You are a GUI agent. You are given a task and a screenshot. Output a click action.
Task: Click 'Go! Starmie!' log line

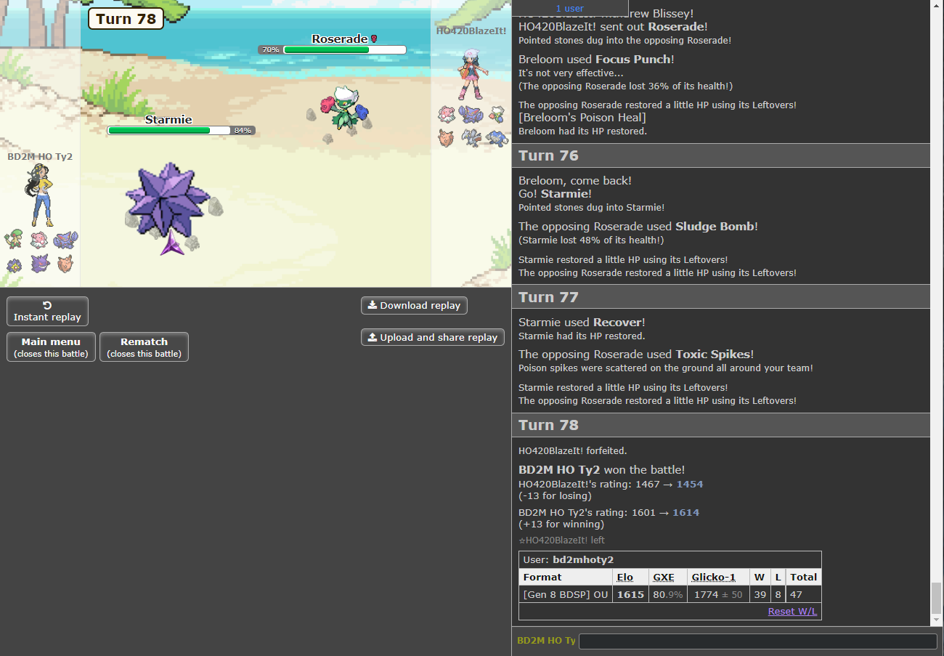[555, 194]
